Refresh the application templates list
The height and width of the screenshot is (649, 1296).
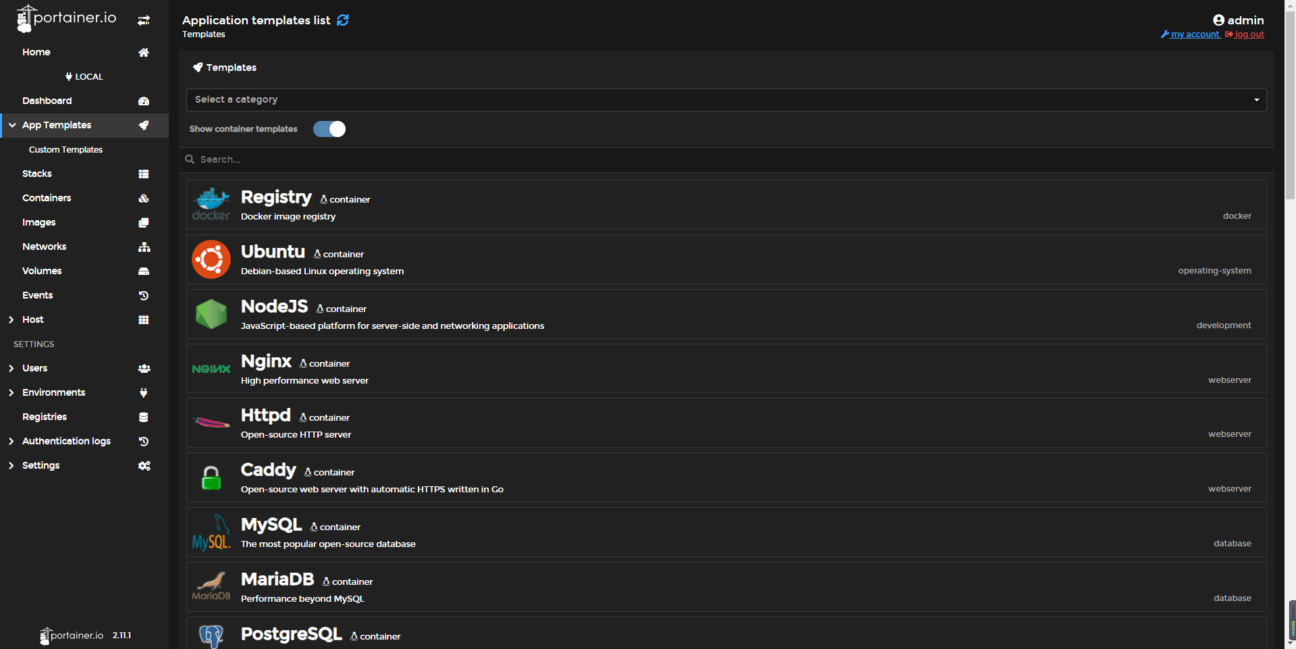pos(343,20)
